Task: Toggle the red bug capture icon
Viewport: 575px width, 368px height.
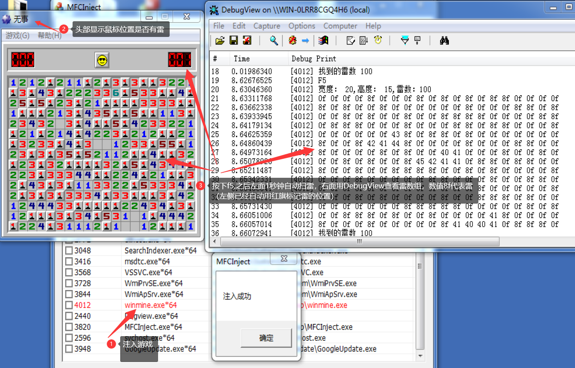Action: [x=292, y=41]
